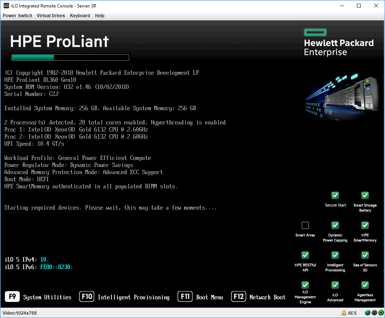Click the Installed System Memory line
The image size is (385, 318).
tap(100, 108)
